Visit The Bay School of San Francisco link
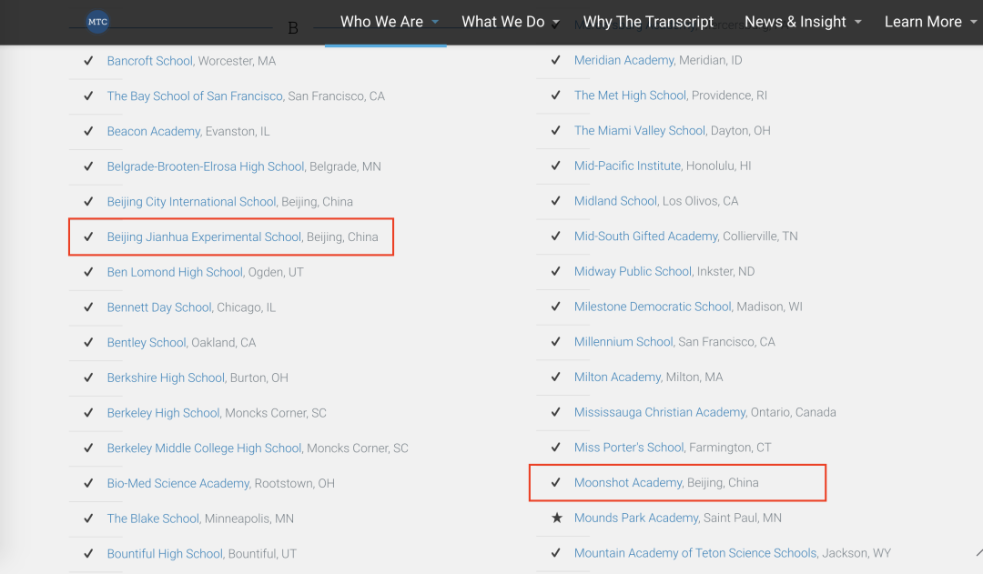This screenshot has width=983, height=574. [x=195, y=96]
